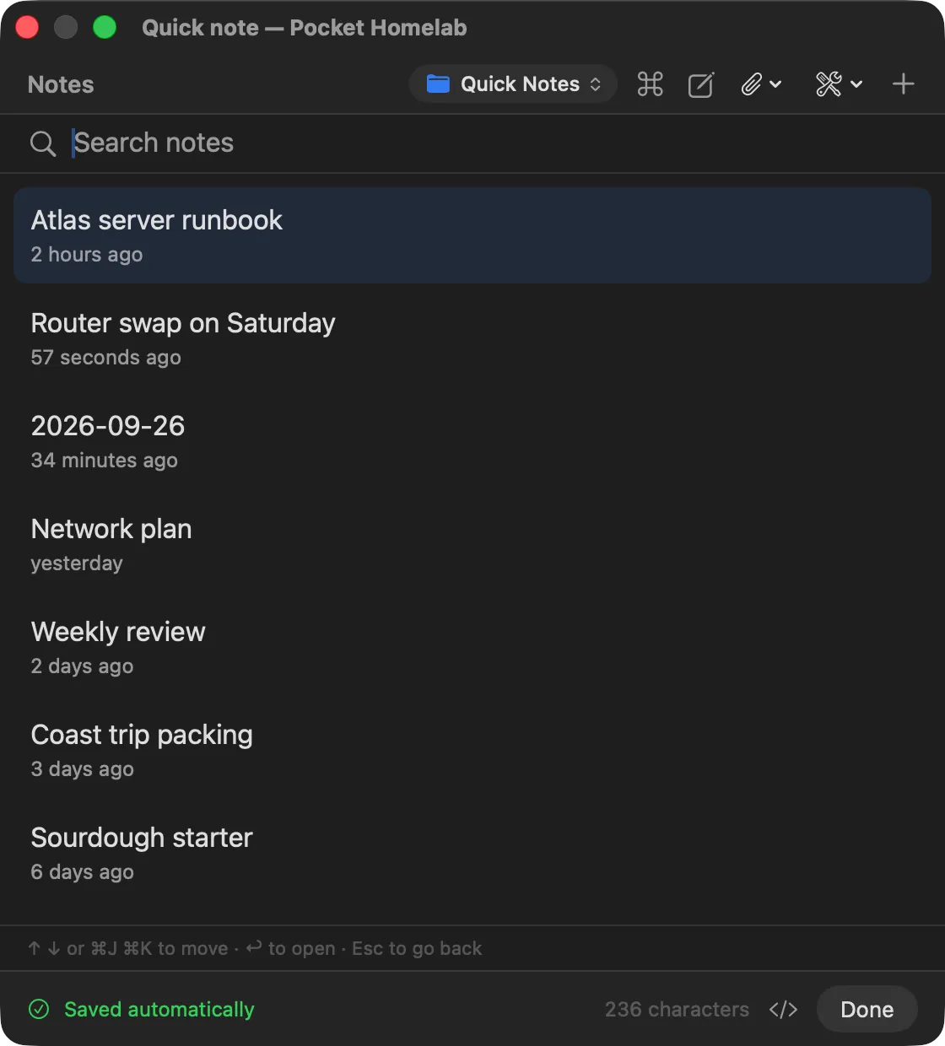Click the code view brackets icon
Image resolution: width=945 pixels, height=1046 pixels.
click(783, 1010)
